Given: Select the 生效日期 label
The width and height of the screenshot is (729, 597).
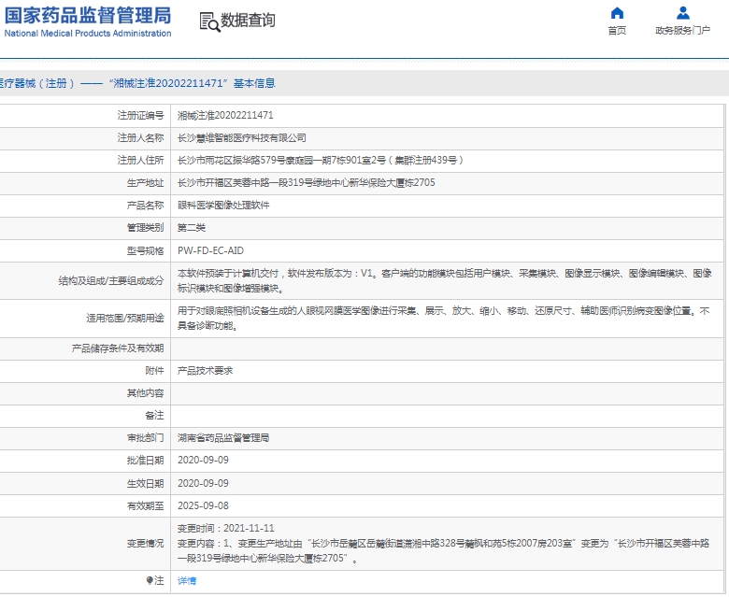Looking at the screenshot, I should [145, 483].
